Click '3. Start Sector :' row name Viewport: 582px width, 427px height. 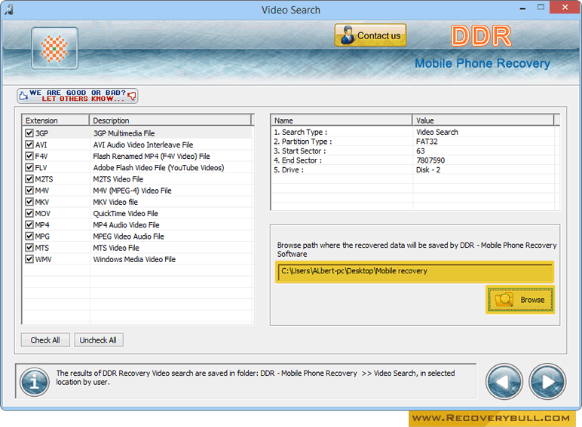(x=300, y=151)
